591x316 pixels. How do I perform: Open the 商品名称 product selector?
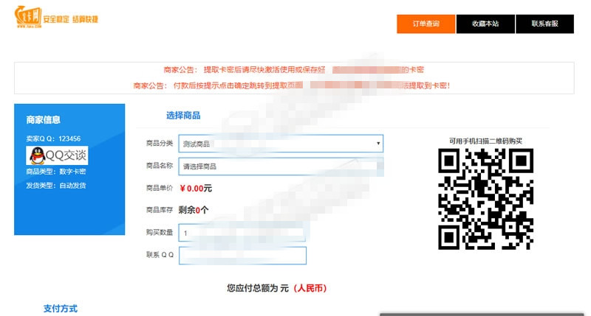[281, 166]
